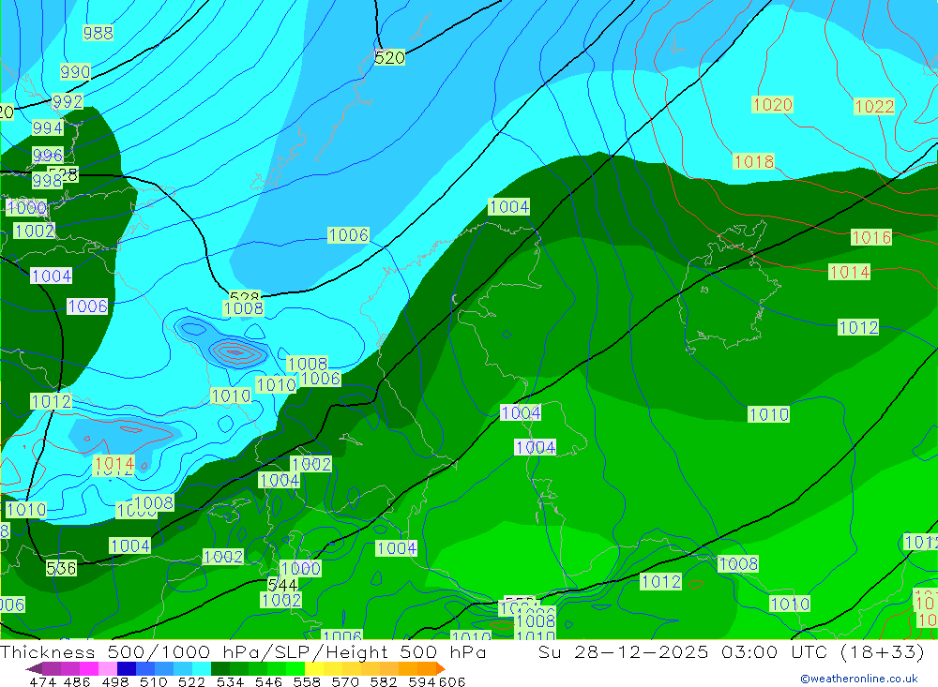The image size is (938, 687).
Task: Click the forecast run text '(18+33)'
Action: click(883, 651)
